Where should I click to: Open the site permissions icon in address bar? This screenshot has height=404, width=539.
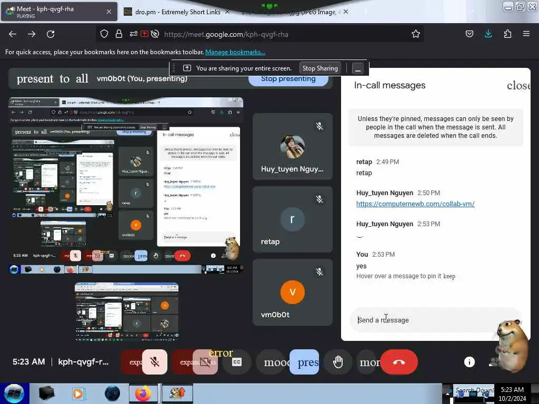point(133,34)
